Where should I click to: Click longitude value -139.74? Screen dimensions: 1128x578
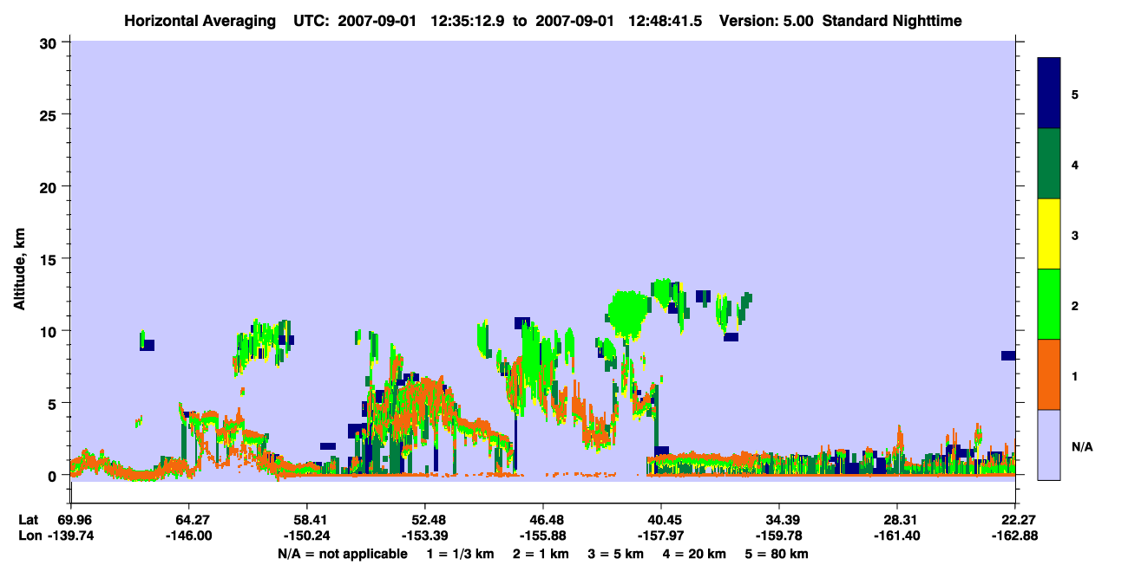(70, 536)
